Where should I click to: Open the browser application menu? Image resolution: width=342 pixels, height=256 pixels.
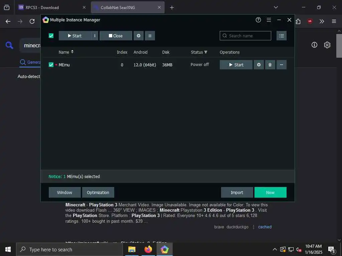pos(334,21)
